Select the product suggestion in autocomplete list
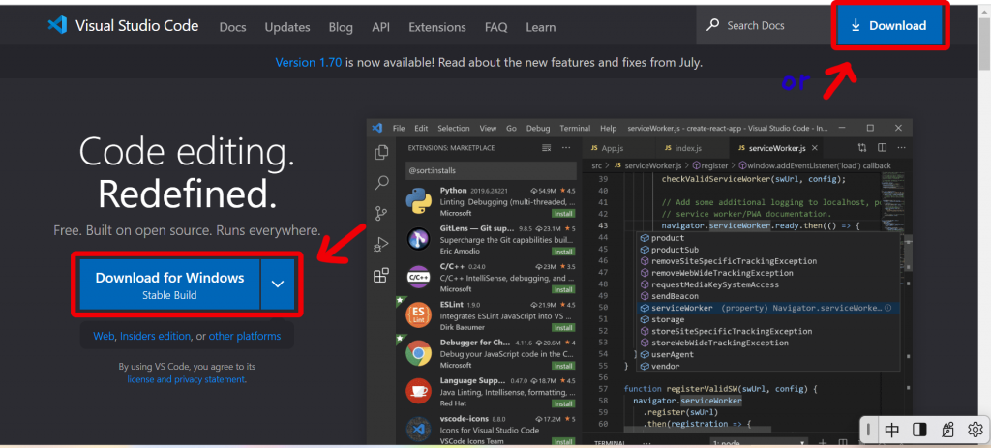Image resolution: width=991 pixels, height=448 pixels. point(767,238)
